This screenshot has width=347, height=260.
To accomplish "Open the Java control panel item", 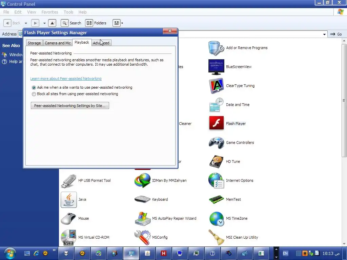I will coord(74,199).
